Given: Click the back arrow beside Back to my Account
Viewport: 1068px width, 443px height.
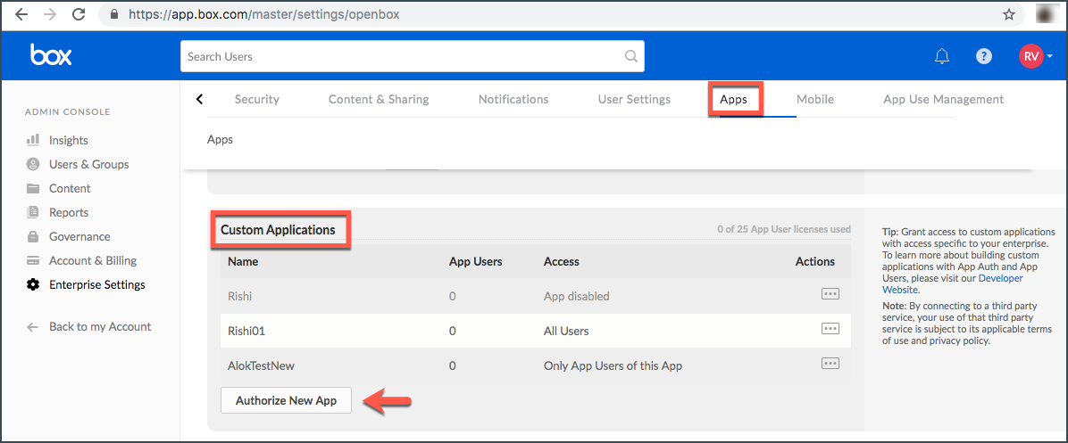Looking at the screenshot, I should (32, 327).
